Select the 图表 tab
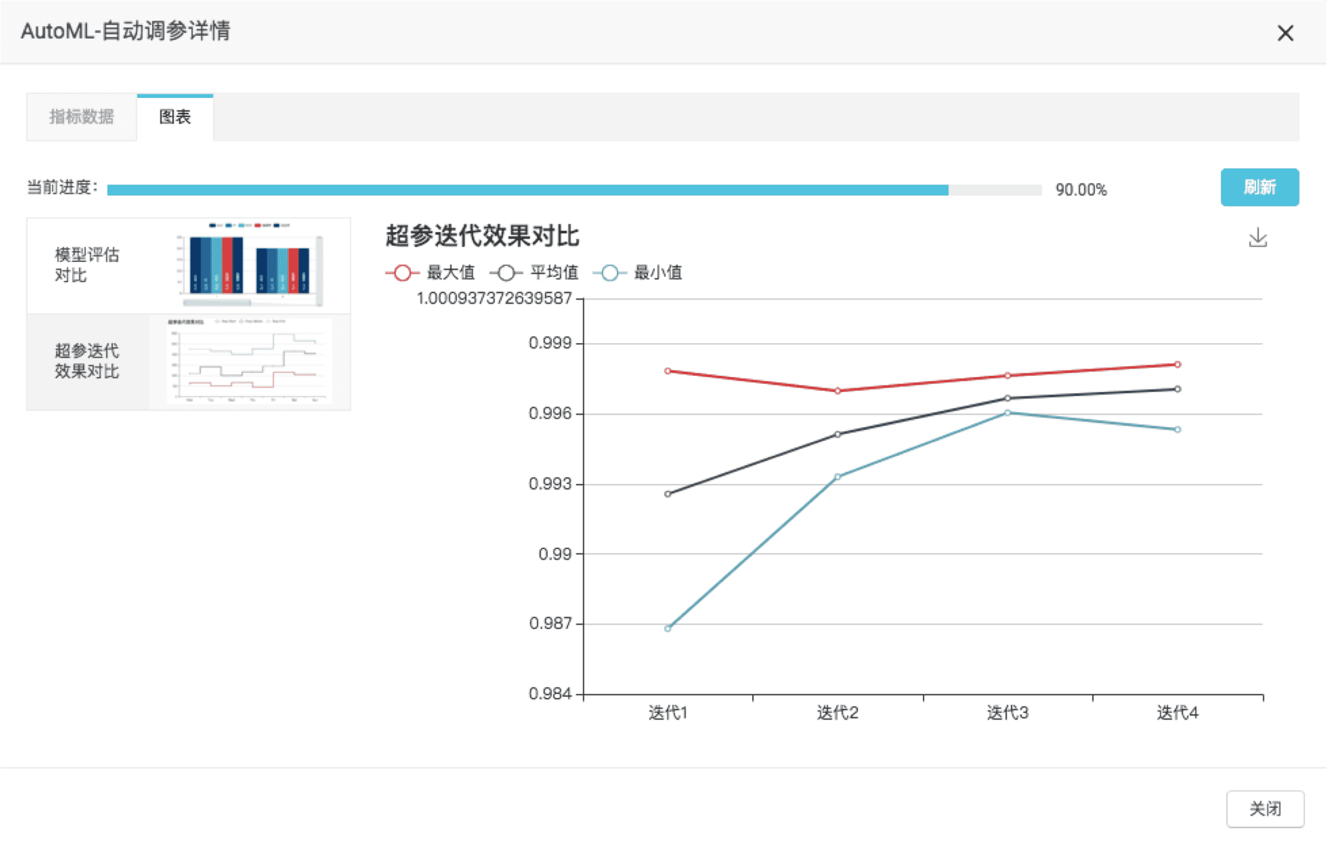1327x846 pixels. pyautogui.click(x=175, y=117)
